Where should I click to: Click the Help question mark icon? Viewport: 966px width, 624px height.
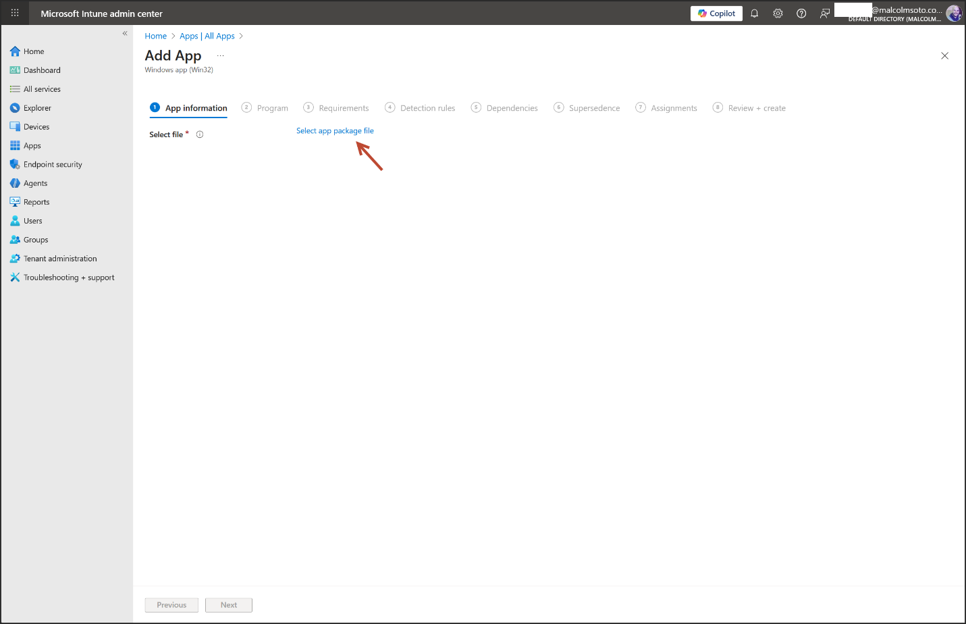[x=801, y=14]
